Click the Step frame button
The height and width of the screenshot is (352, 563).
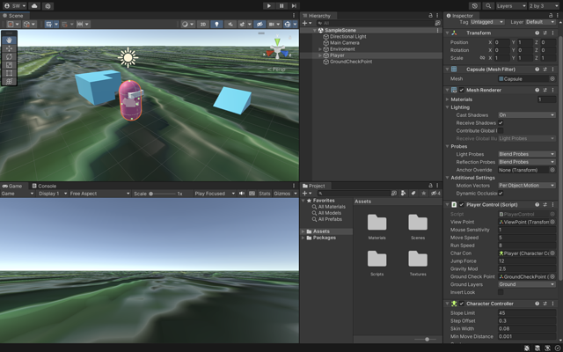click(x=294, y=6)
